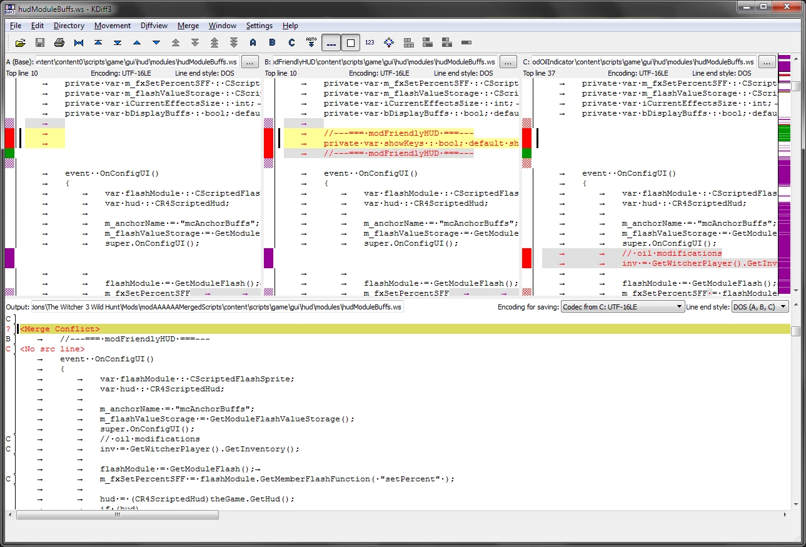The image size is (806, 547).
Task: Select lines from A source button
Action: click(x=253, y=43)
